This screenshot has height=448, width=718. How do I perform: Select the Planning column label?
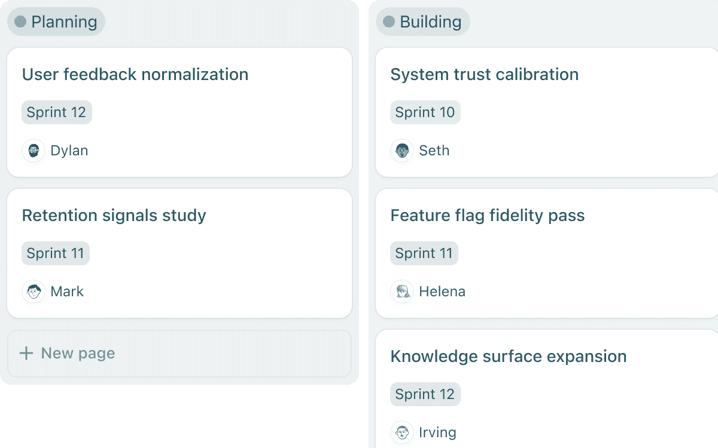[x=64, y=22]
